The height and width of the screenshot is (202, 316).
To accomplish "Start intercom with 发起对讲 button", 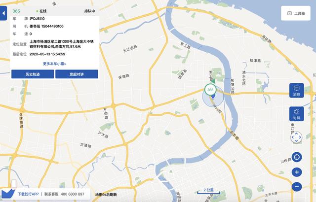I will 77,74.
